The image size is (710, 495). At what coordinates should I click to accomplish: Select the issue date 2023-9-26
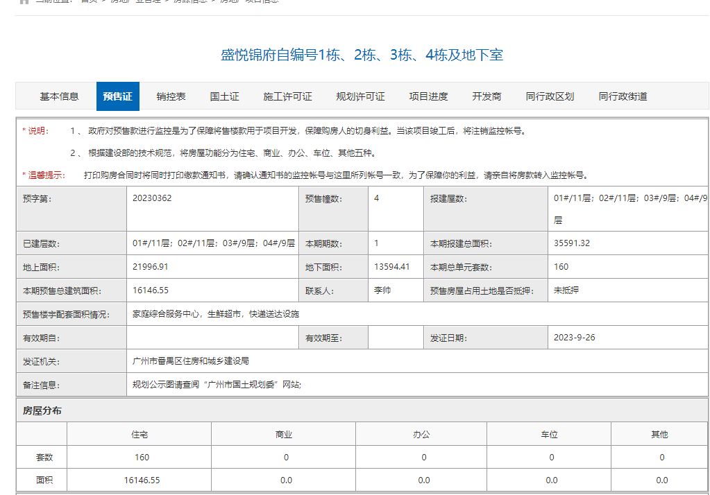tap(574, 338)
